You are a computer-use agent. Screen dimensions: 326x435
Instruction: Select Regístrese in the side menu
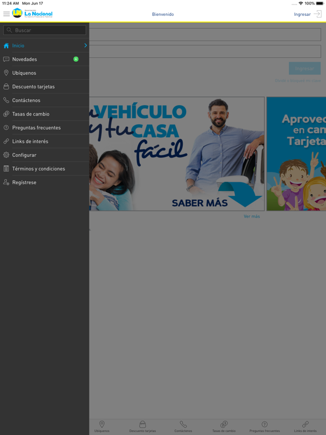pyautogui.click(x=44, y=182)
